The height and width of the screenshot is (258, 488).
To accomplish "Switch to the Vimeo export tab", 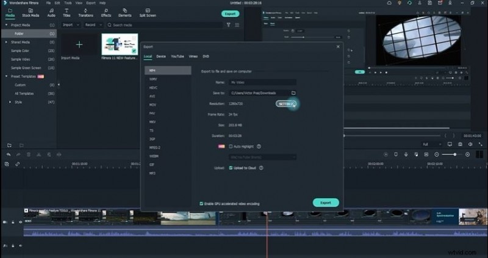I will 193,57.
